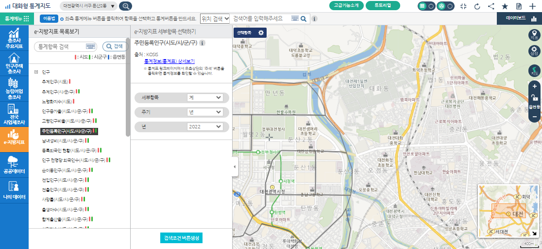
Task: Open the 년 year dropdown showing 2022
Action: click(x=204, y=126)
